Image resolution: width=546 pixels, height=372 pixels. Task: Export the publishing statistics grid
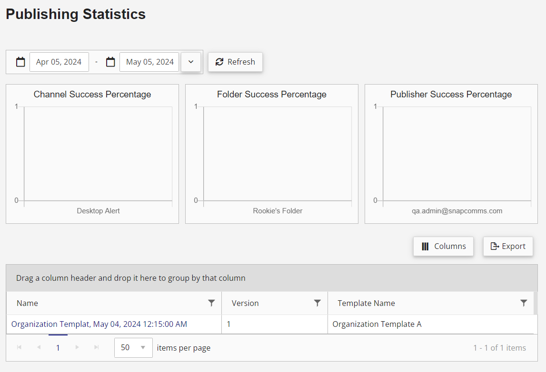tap(508, 246)
